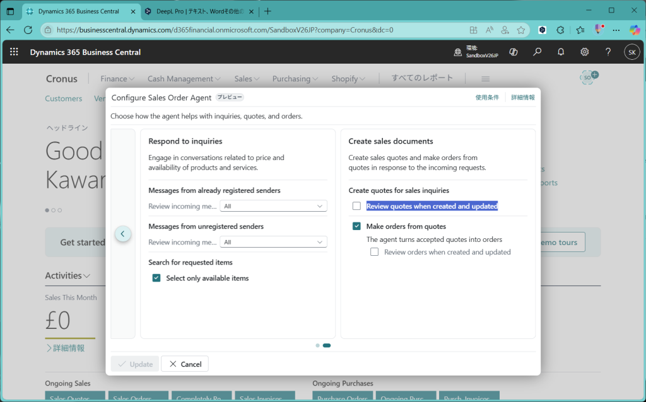646x402 pixels.
Task: Open the Sales Order Agent SO icon
Action: tap(589, 78)
